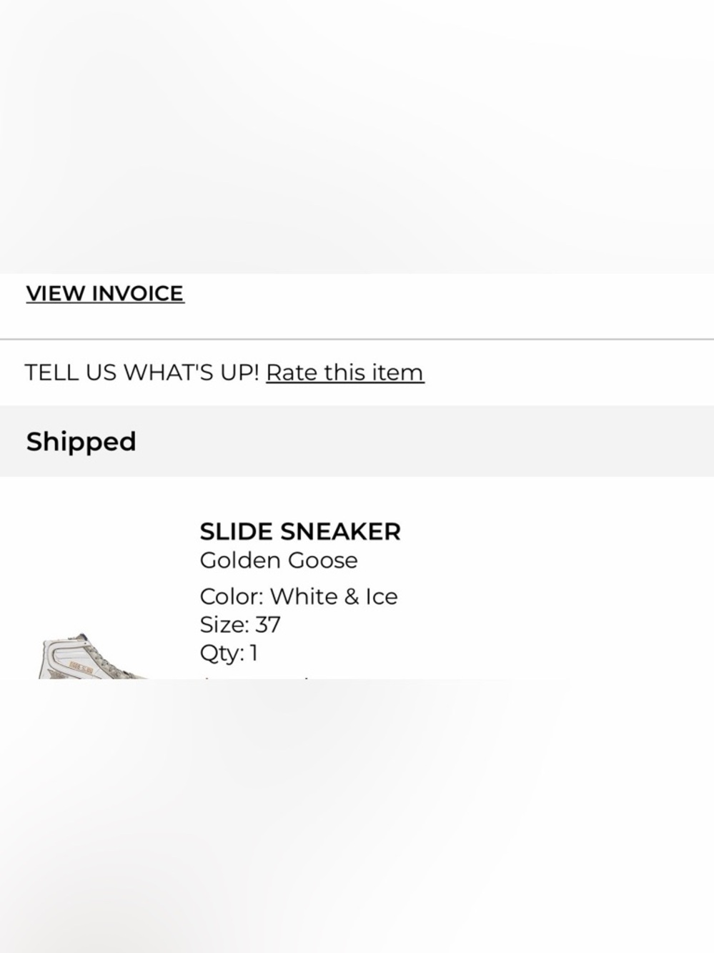Click the TELL US WHAT'S UP text
714x953 pixels.
142,372
